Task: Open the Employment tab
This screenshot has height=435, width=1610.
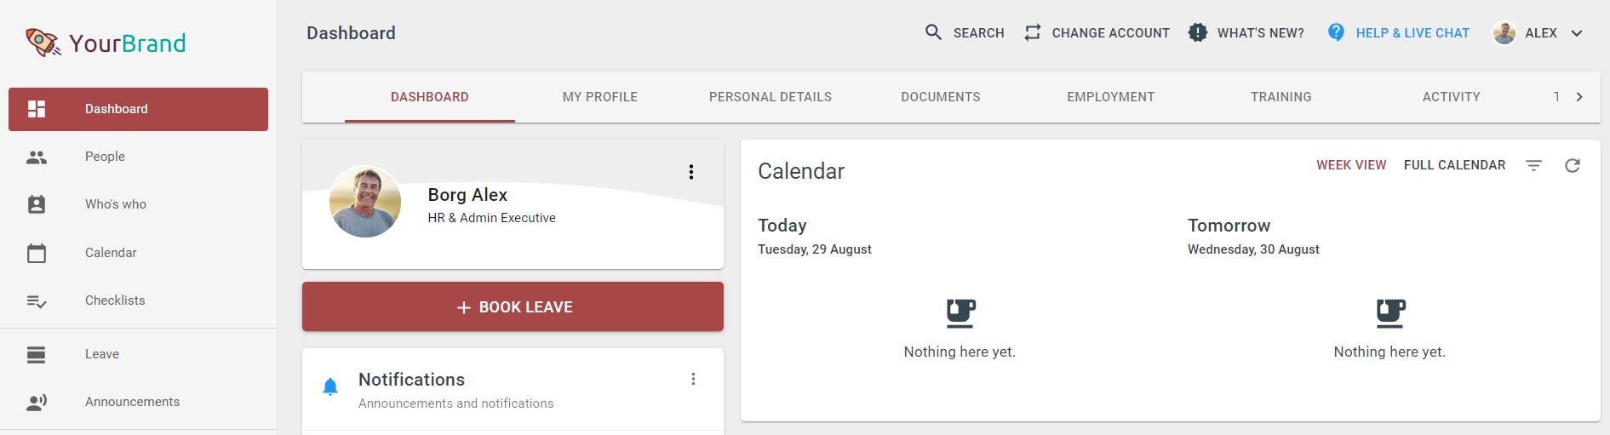Action: [1111, 97]
